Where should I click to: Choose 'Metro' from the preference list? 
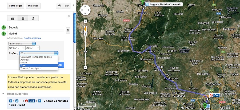click(24, 63)
